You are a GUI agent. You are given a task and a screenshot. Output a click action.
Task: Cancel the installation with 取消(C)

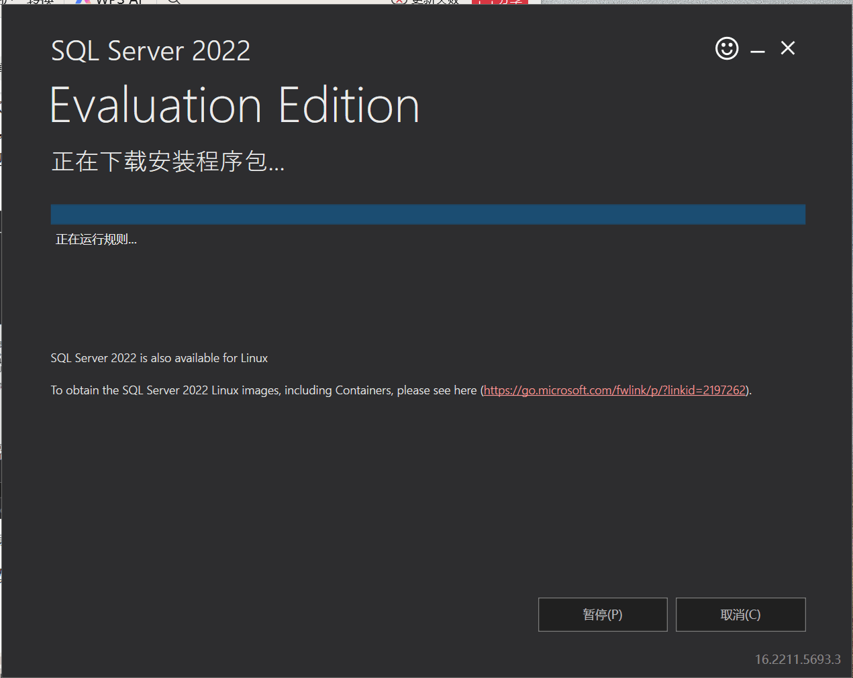740,614
